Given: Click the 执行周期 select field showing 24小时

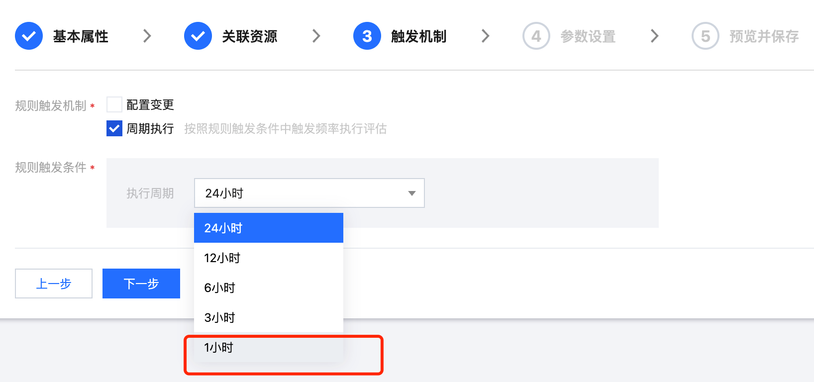Looking at the screenshot, I should click(x=299, y=193).
